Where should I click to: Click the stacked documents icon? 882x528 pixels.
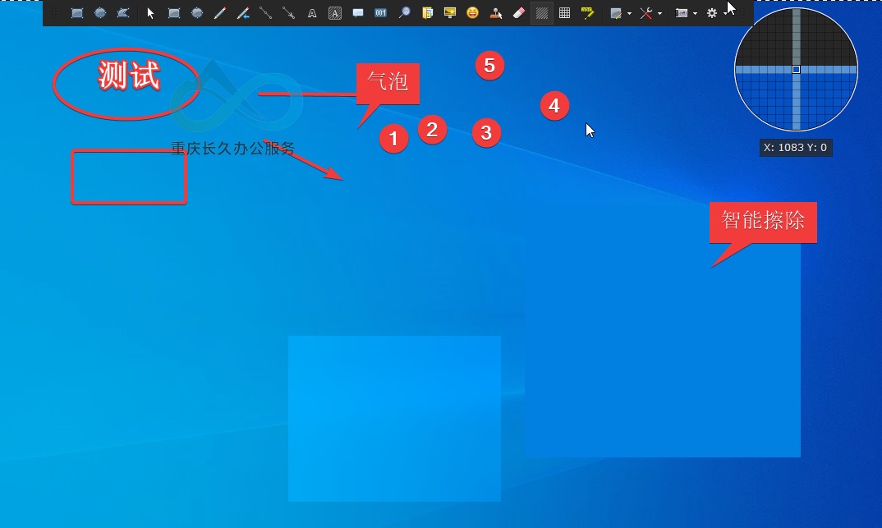point(428,13)
